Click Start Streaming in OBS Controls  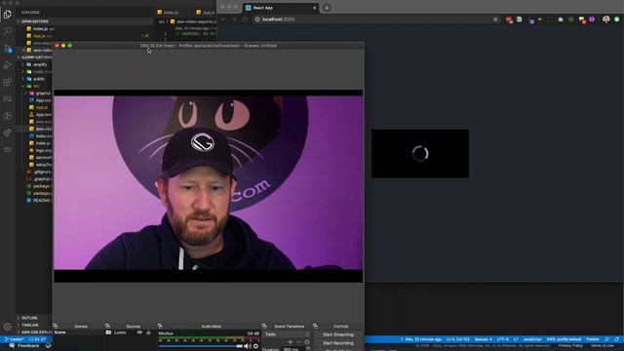coord(338,334)
